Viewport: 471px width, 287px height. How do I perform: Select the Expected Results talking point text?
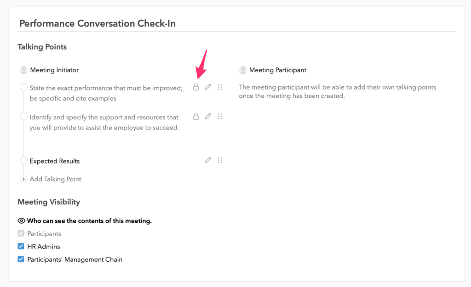click(x=55, y=161)
